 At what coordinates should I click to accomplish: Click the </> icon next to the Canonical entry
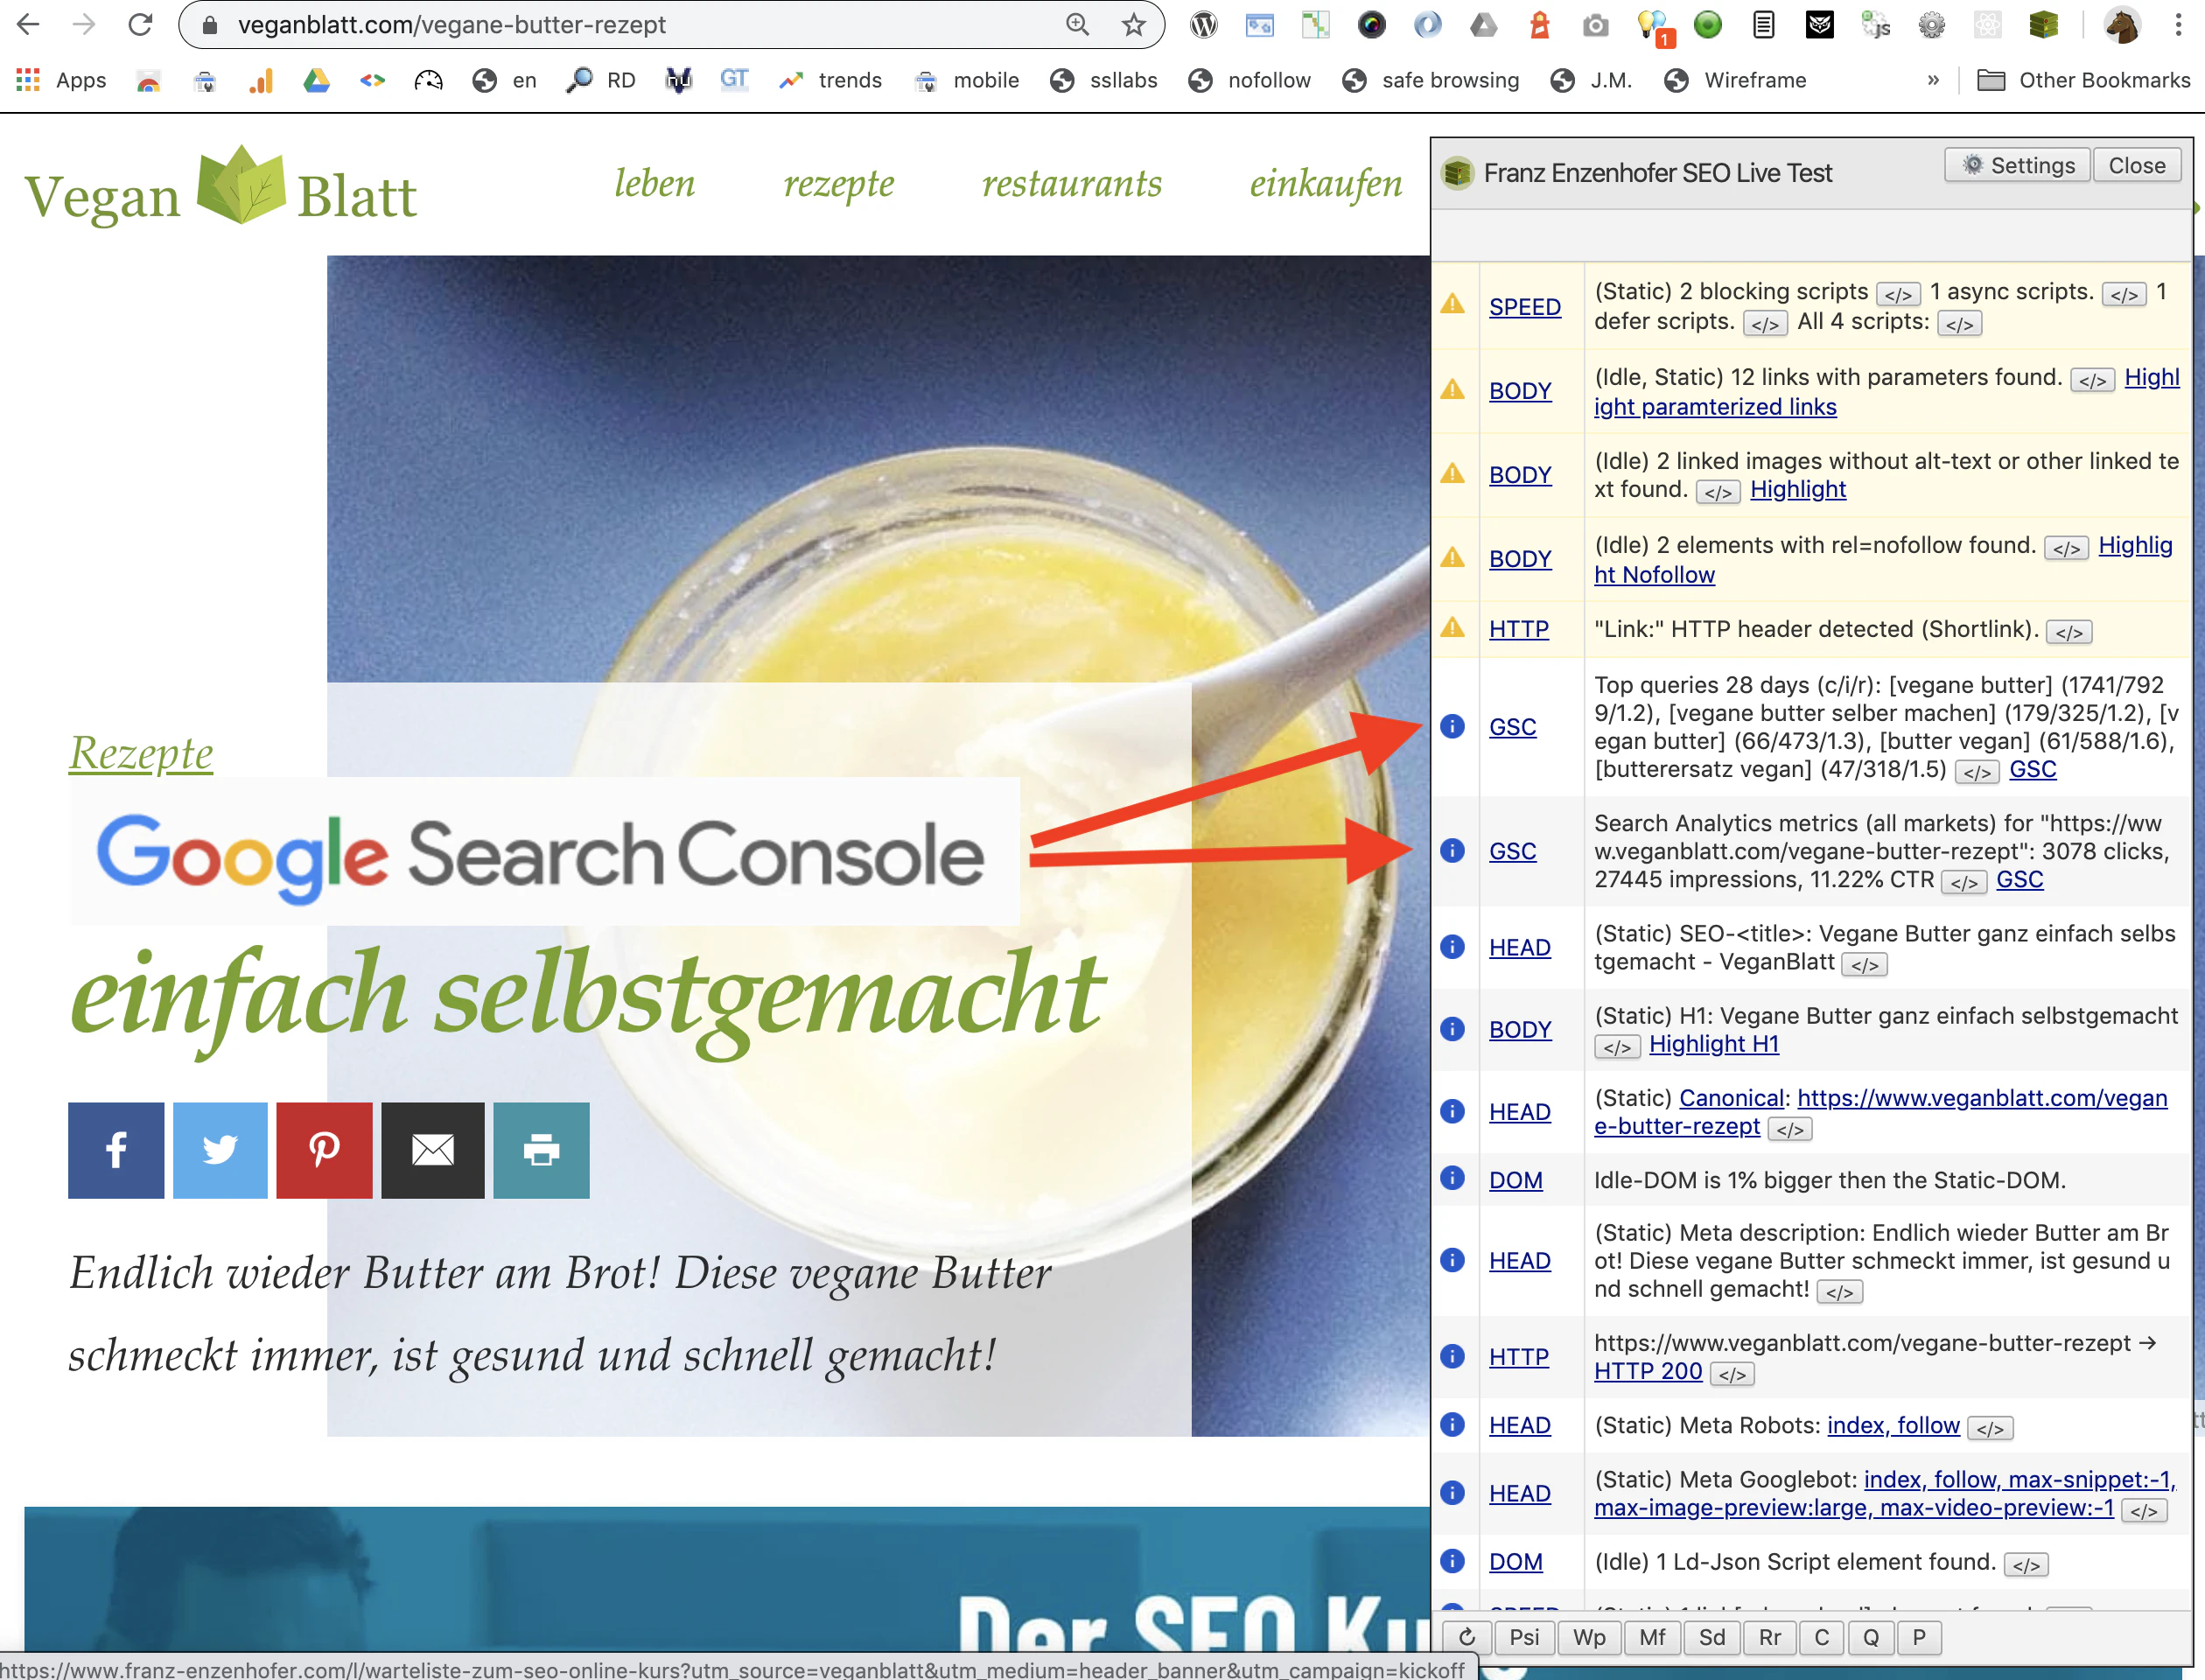(1789, 1128)
